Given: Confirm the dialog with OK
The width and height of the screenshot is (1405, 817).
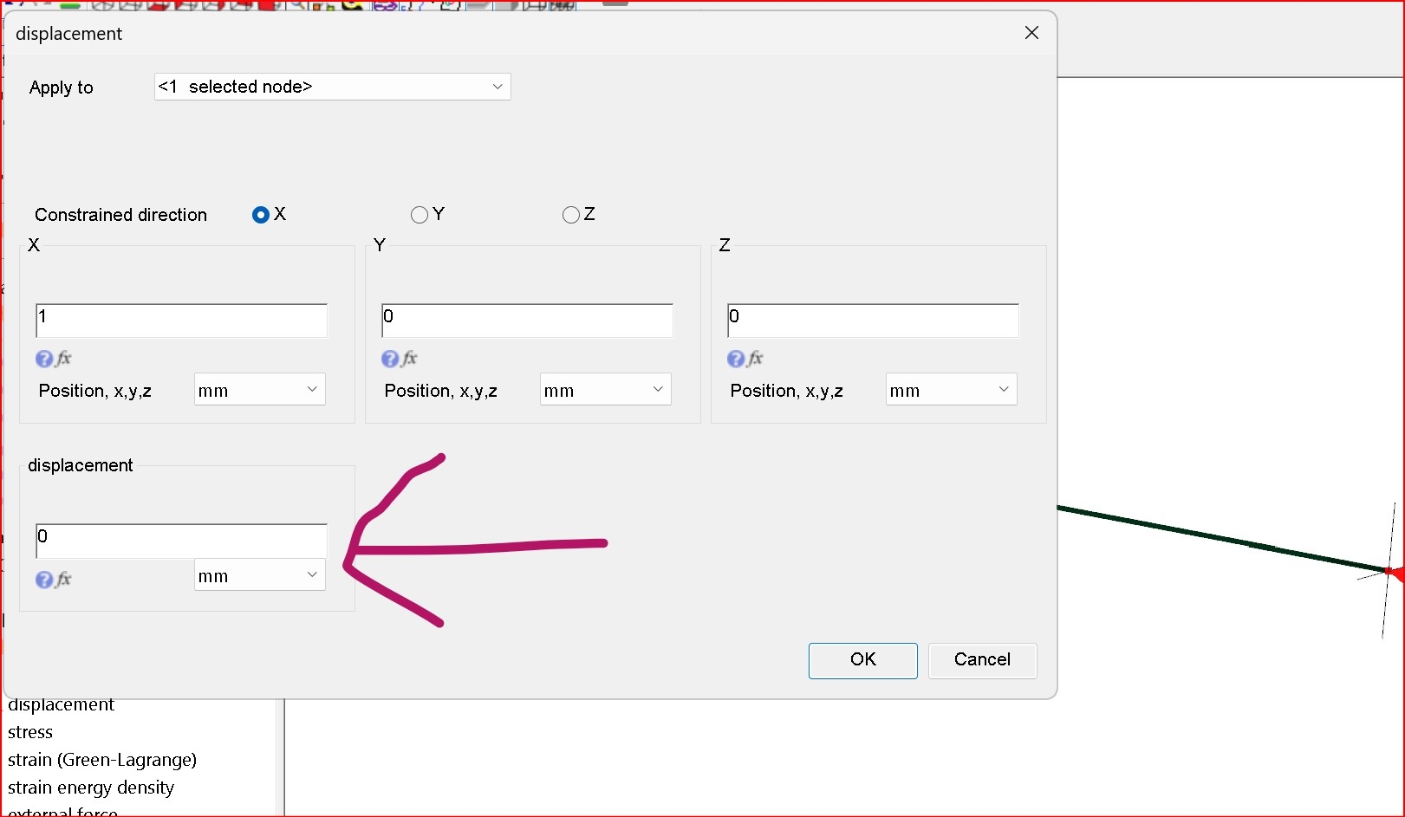Looking at the screenshot, I should click(862, 660).
